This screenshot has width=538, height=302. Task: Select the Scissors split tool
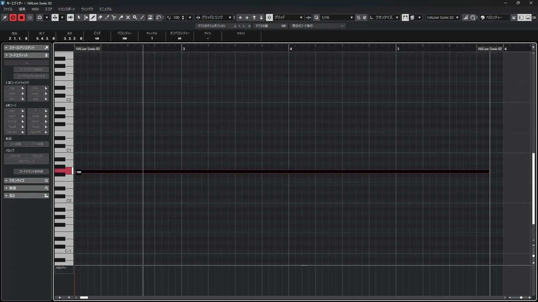(114, 17)
